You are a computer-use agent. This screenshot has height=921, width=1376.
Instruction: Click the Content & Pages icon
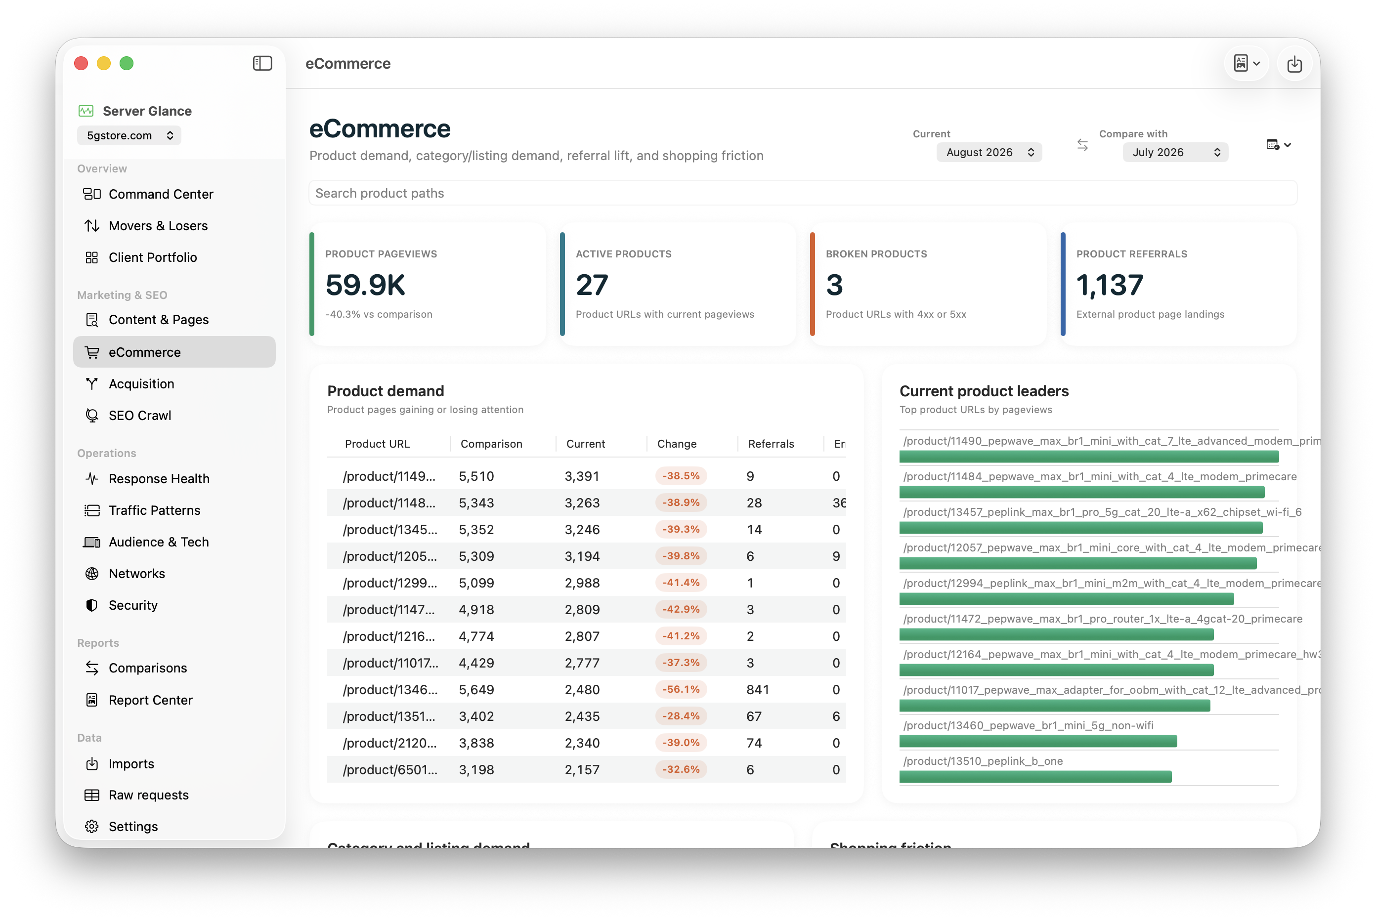coord(91,320)
